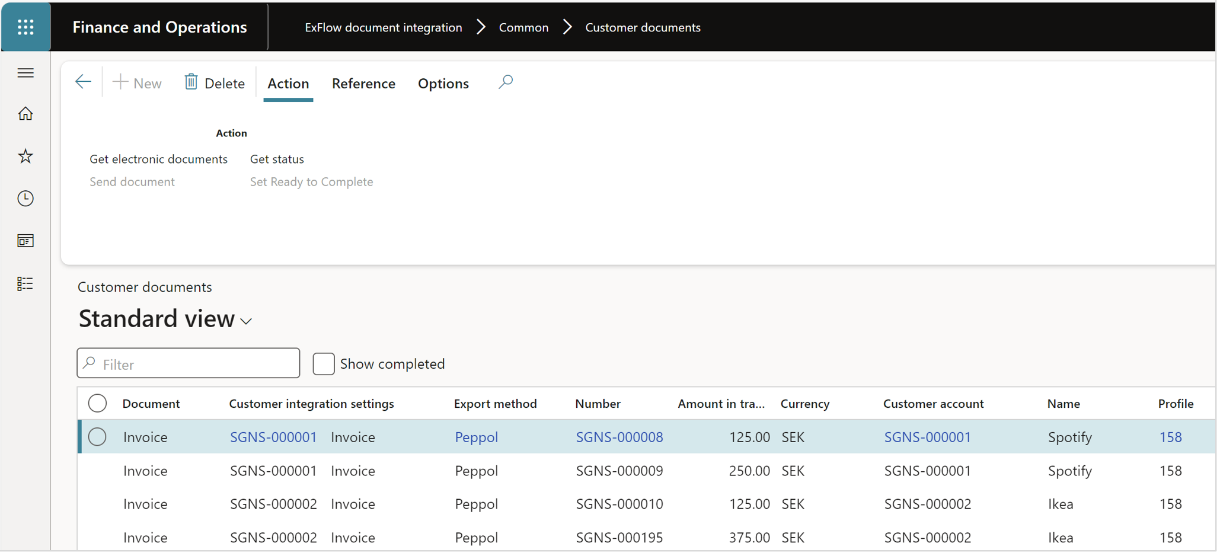
Task: Open Workspaces icon in sidebar
Action: point(25,241)
